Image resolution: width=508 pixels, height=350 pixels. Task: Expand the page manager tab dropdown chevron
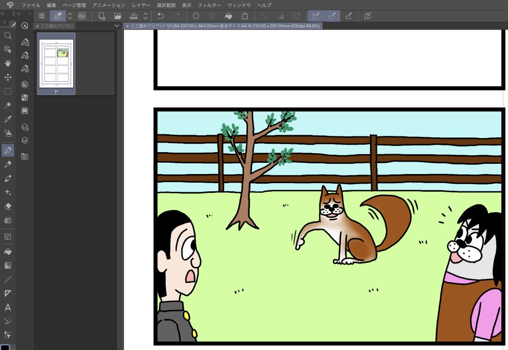tap(117, 25)
